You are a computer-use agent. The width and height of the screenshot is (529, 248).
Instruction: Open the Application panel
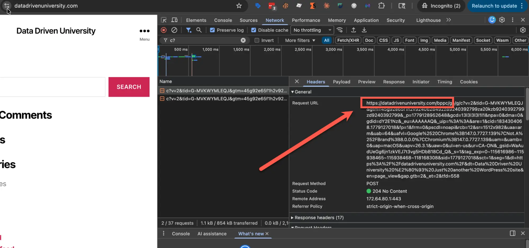[366, 20]
